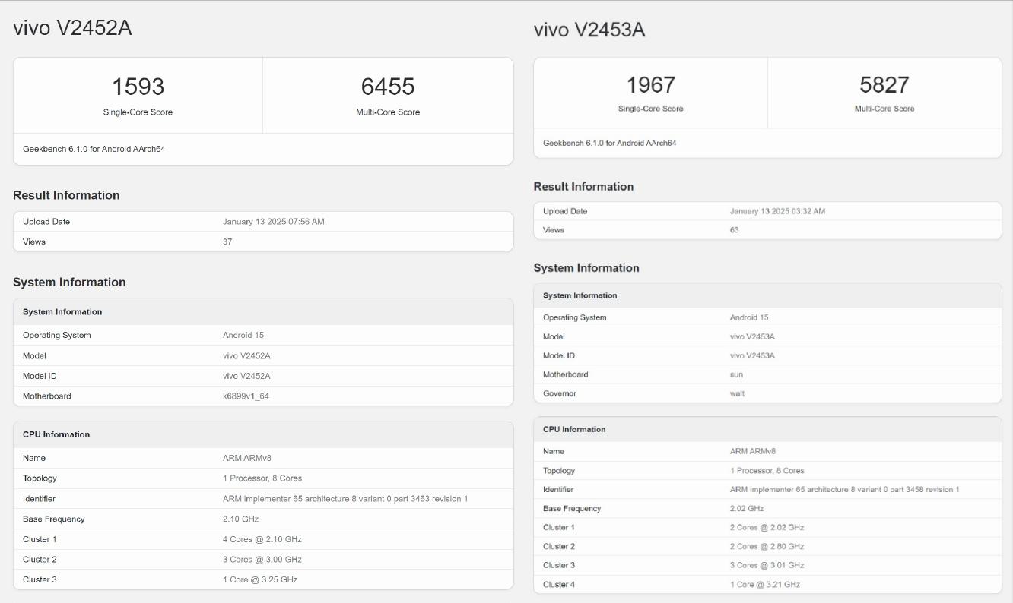Select the 1593 single-core score value
Screen dimensions: 1013x603
point(138,86)
